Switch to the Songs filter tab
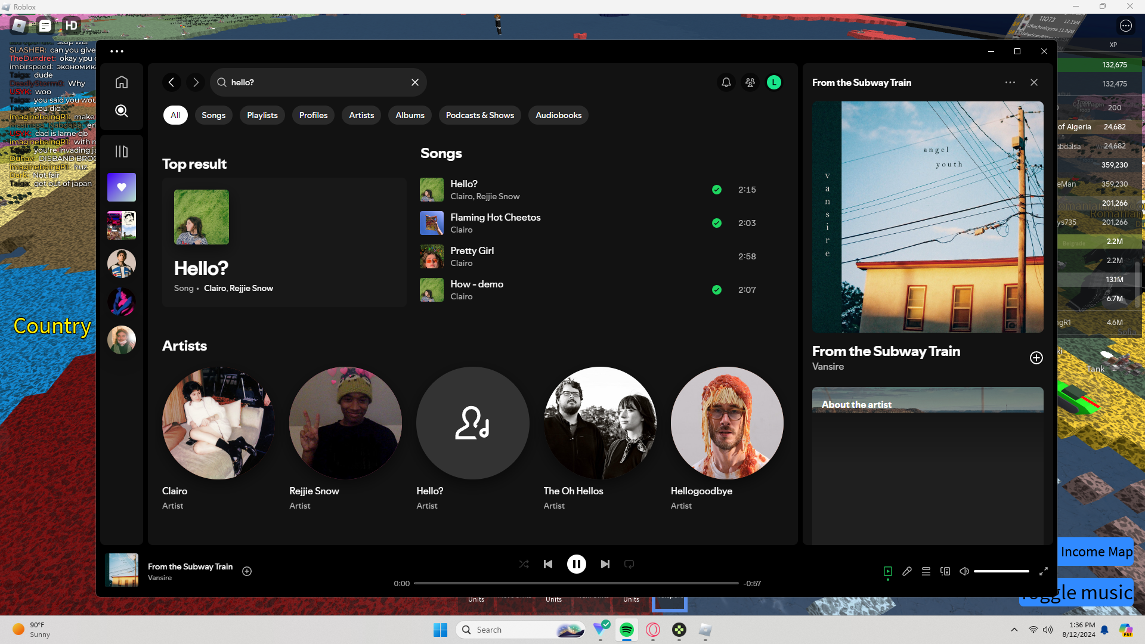The width and height of the screenshot is (1145, 644). (x=213, y=115)
